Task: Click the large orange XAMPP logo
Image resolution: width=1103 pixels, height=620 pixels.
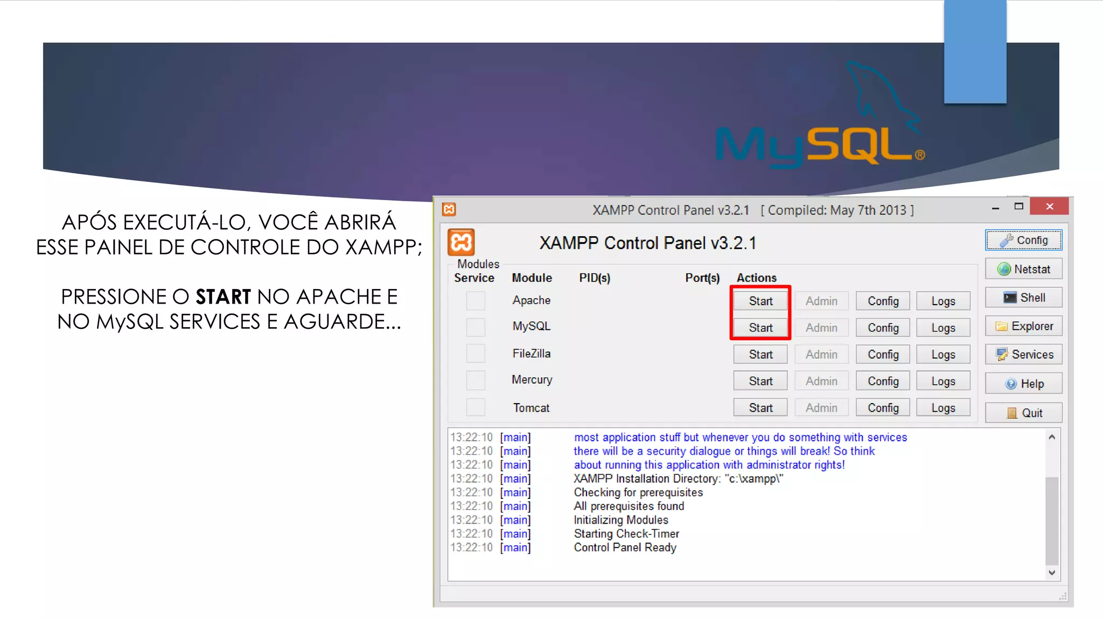Action: tap(461, 242)
